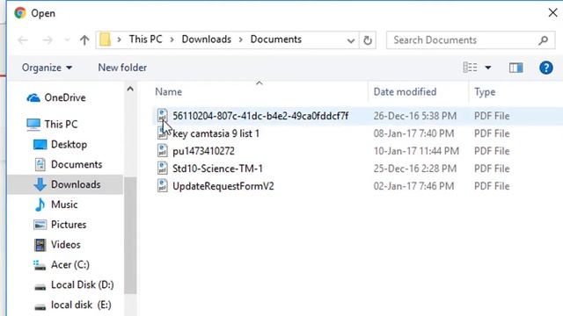563x316 pixels.
Task: Select Documents in the address breadcrumb
Action: (x=275, y=39)
